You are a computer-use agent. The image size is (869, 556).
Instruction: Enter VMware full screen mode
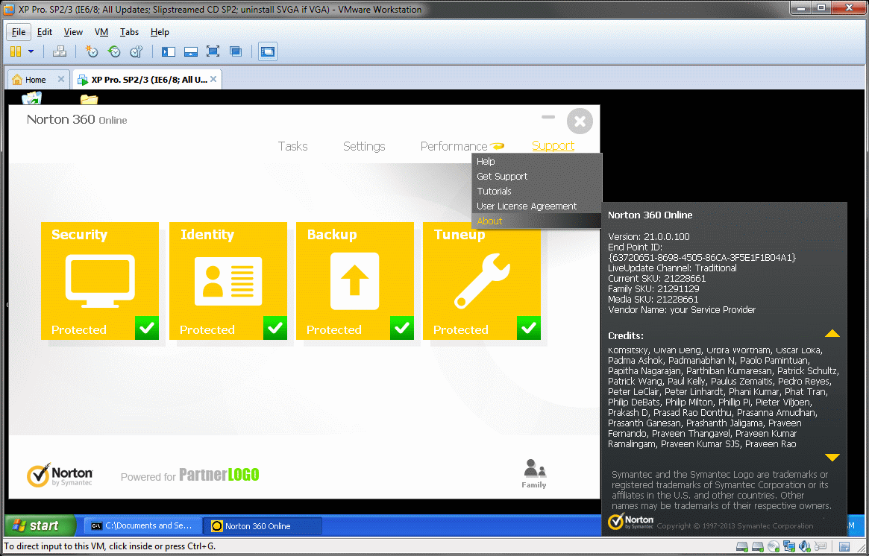213,51
